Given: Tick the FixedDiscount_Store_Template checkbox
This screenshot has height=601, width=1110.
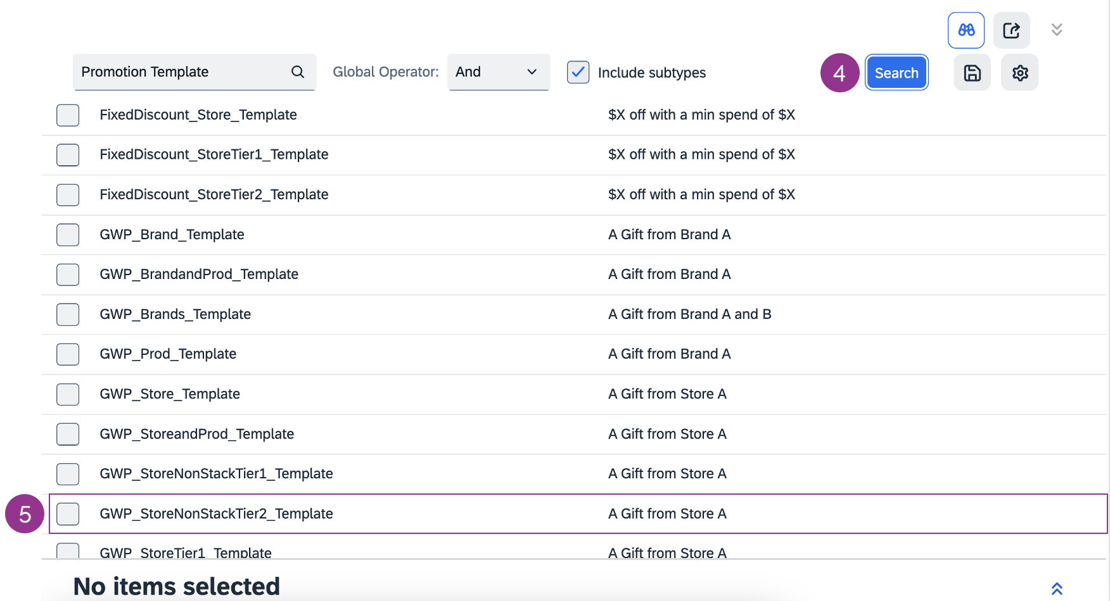Looking at the screenshot, I should point(68,115).
